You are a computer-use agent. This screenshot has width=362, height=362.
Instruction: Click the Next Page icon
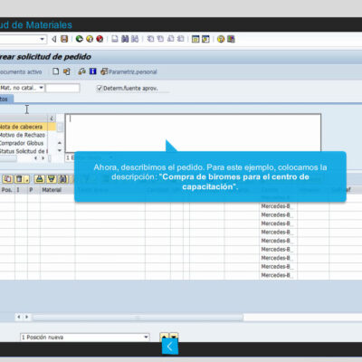pyautogui.click(x=171, y=39)
